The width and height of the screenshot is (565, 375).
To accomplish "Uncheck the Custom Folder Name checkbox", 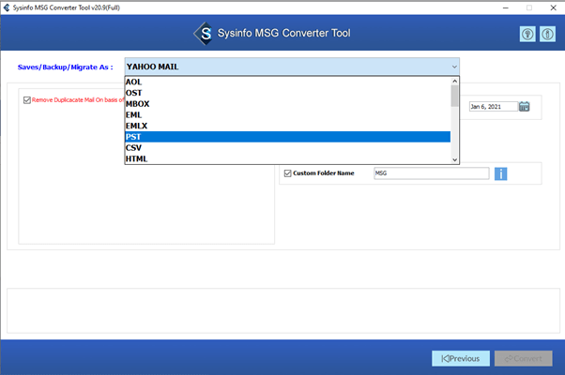I will [x=288, y=173].
